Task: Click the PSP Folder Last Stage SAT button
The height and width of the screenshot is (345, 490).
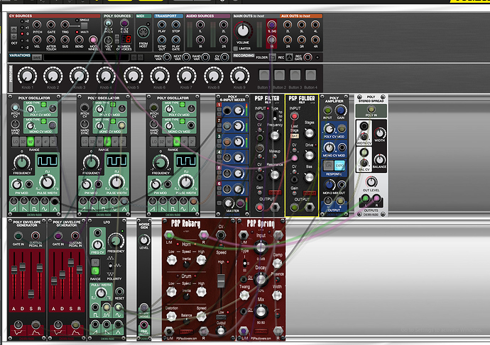Action: [x=295, y=136]
